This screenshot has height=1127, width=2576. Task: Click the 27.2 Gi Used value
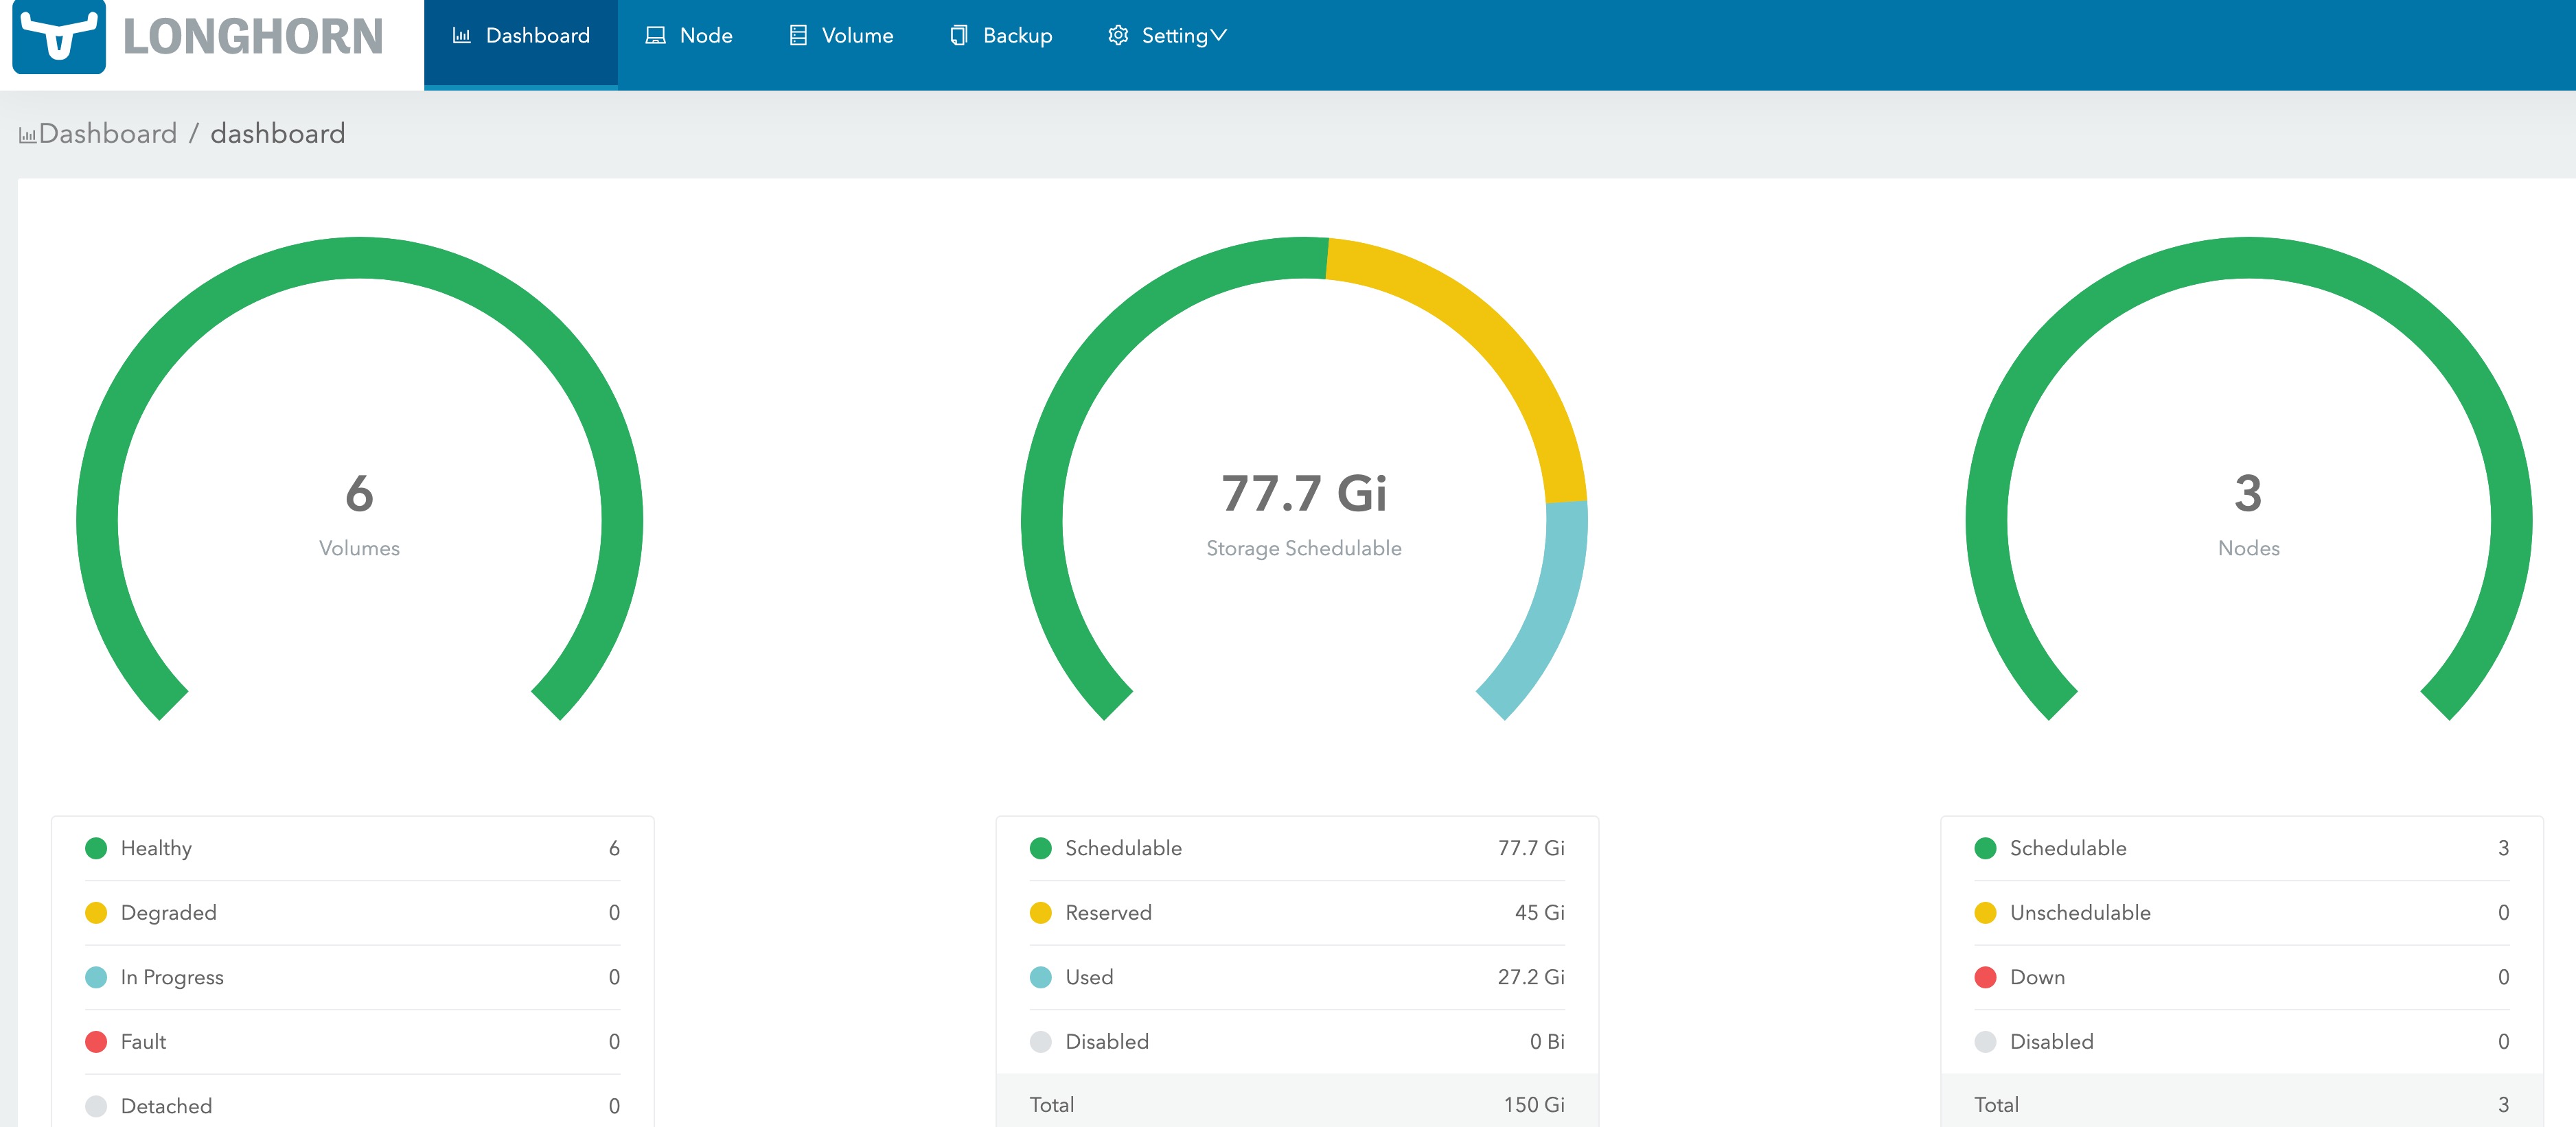click(x=1530, y=977)
